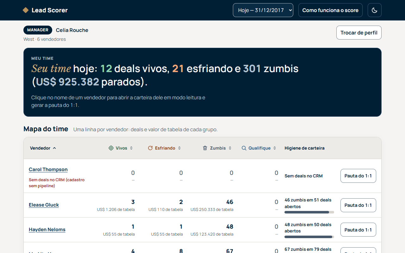The height and width of the screenshot is (253, 405).
Task: Sort the table by Vendedor column
Action: point(43,148)
